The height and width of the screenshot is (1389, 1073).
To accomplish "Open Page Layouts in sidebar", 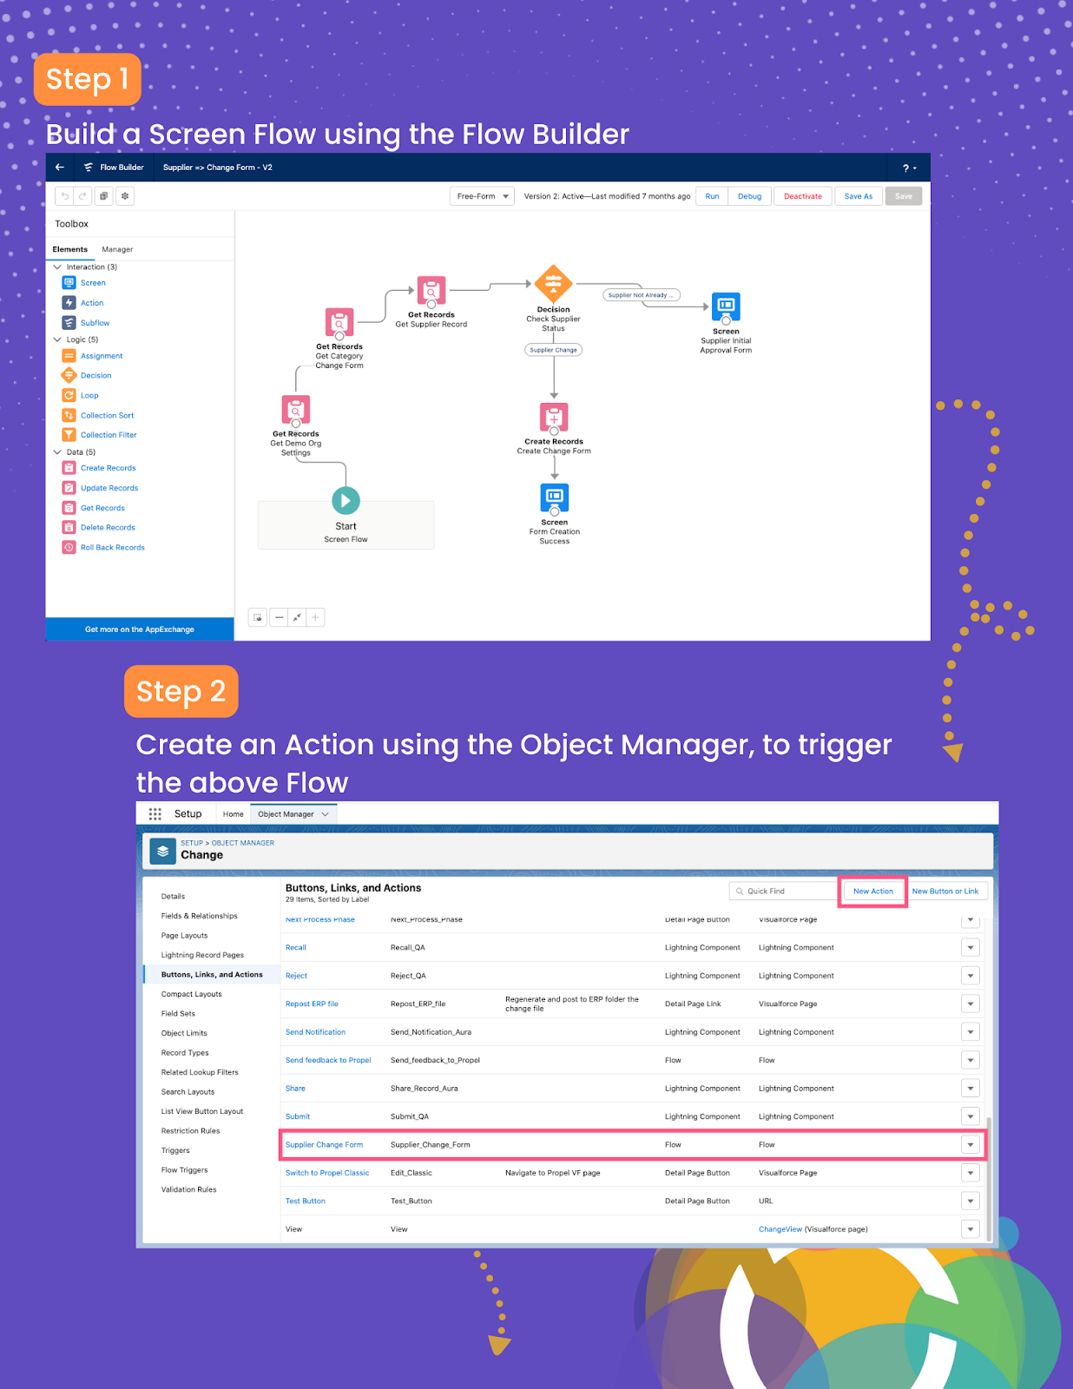I will (184, 936).
